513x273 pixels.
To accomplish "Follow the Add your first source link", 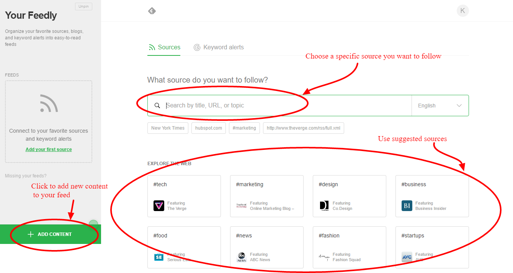I will [x=49, y=149].
